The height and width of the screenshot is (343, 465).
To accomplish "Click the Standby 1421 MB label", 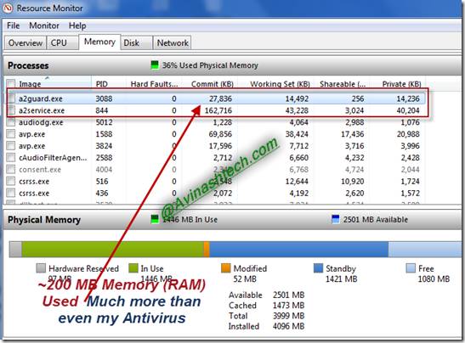I will (x=342, y=273).
